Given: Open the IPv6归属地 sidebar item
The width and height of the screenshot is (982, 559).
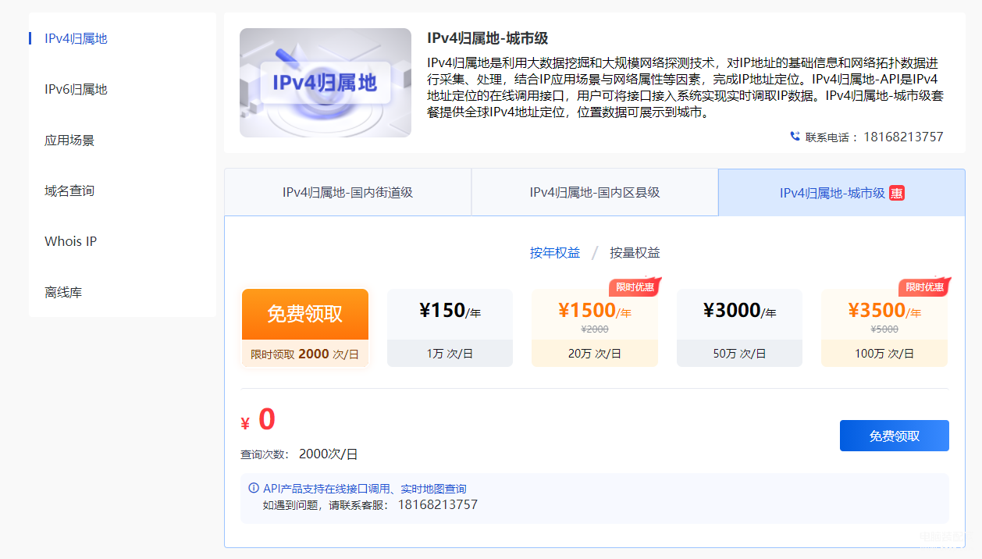Looking at the screenshot, I should coord(76,89).
